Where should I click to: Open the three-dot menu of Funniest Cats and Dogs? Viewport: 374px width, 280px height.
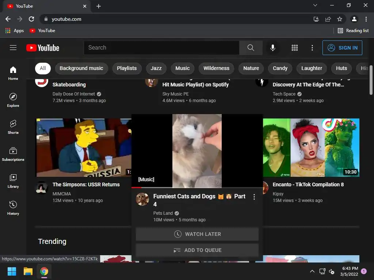pyautogui.click(x=254, y=197)
